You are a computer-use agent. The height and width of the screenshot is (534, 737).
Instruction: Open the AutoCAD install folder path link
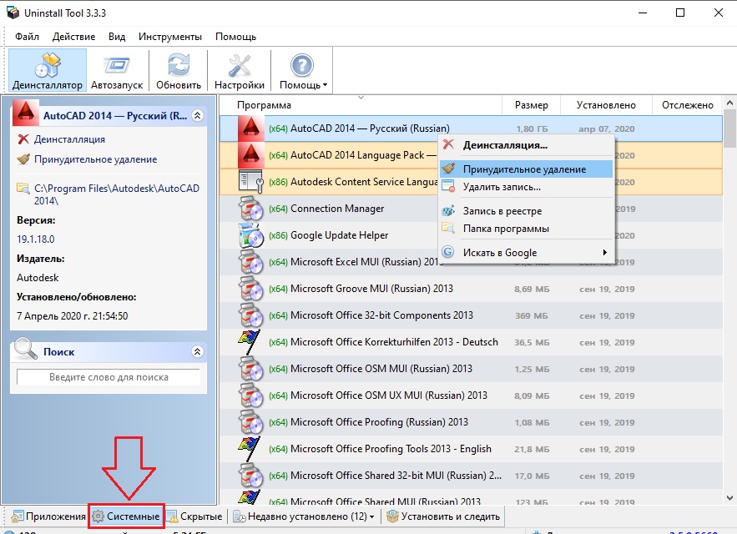[116, 194]
